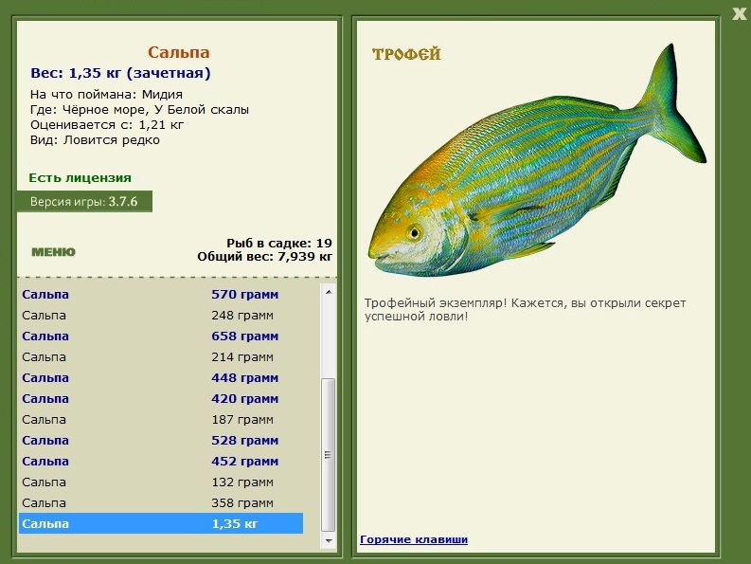The height and width of the screenshot is (564, 751).
Task: Click the Версия игры: 3.7.6 label
Action: [84, 201]
